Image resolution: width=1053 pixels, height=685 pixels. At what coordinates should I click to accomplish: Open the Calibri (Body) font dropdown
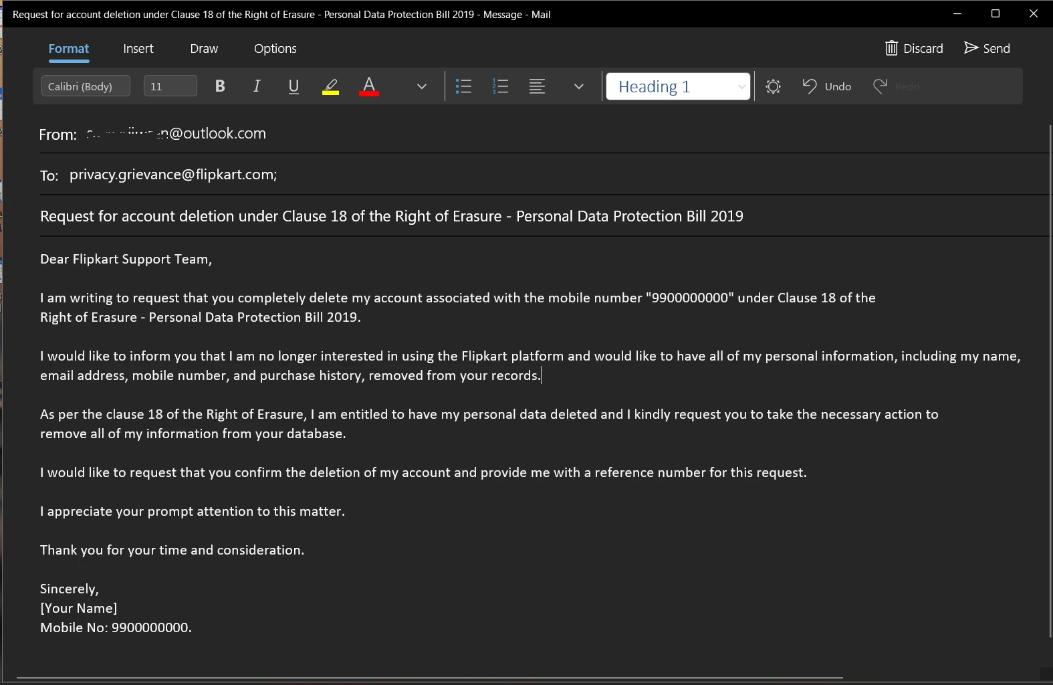coord(86,86)
